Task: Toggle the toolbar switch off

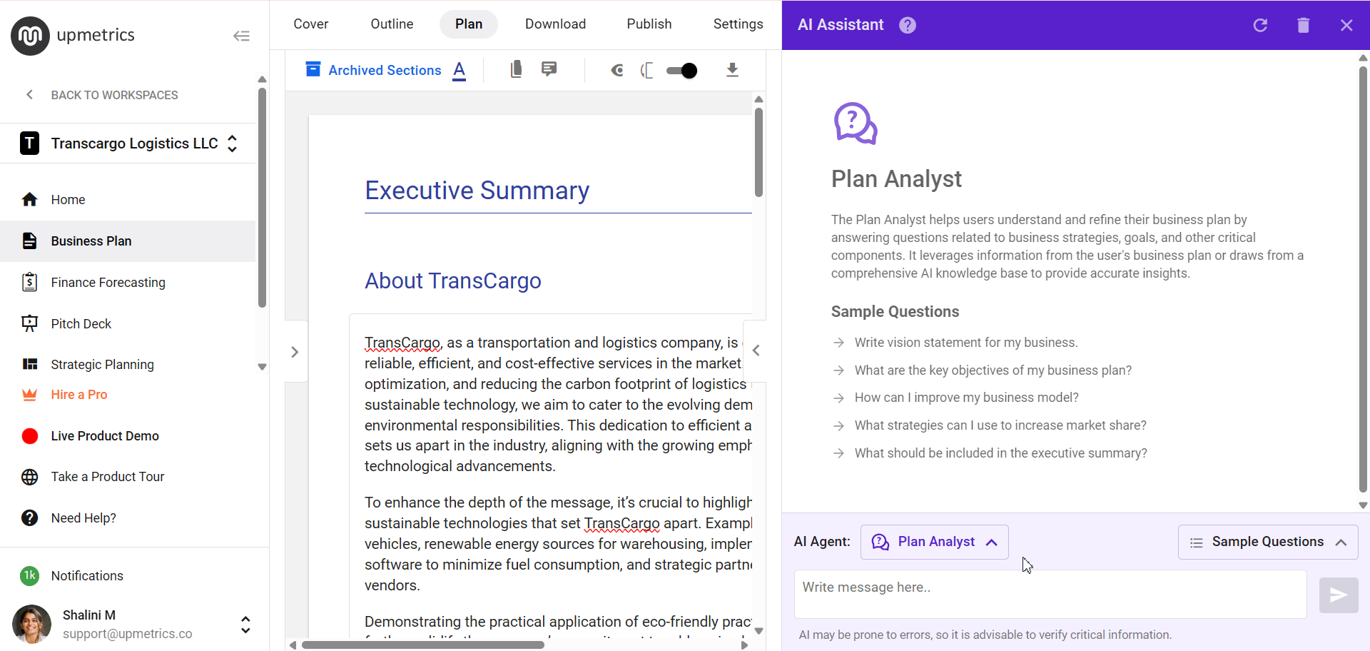Action: [681, 71]
